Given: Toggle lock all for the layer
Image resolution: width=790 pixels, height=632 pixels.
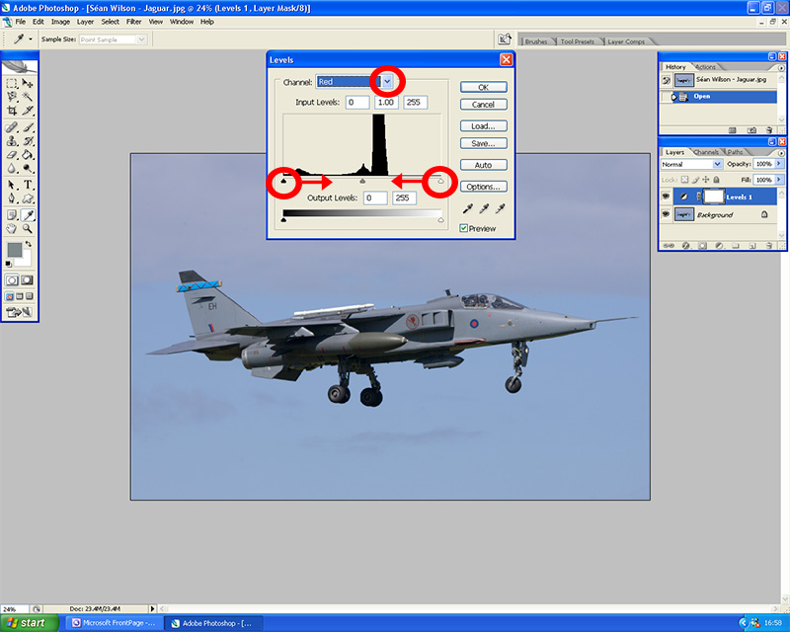Looking at the screenshot, I should point(717,180).
